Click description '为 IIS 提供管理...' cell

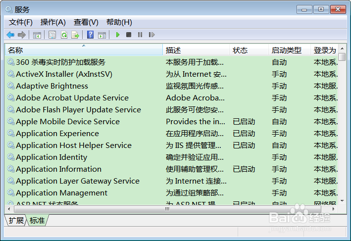pyautogui.click(x=194, y=145)
